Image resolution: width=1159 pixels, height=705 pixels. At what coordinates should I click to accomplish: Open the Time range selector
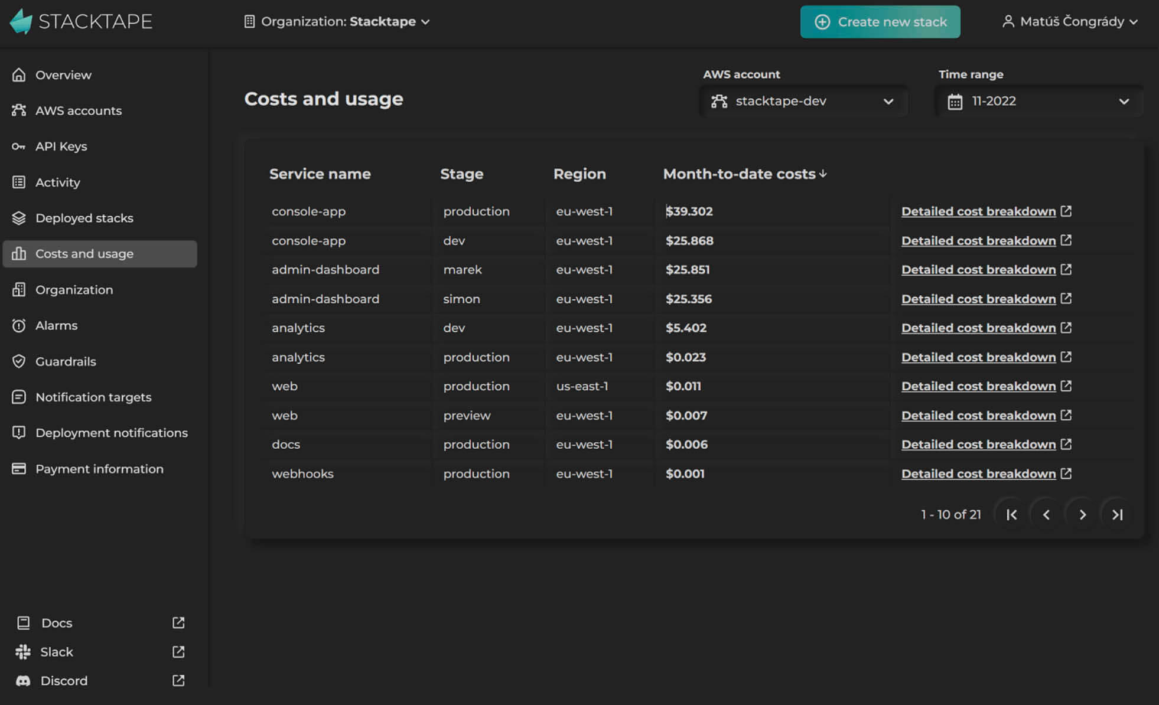(1038, 101)
